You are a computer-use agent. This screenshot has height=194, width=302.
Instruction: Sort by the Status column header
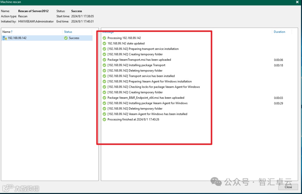tap(68, 32)
